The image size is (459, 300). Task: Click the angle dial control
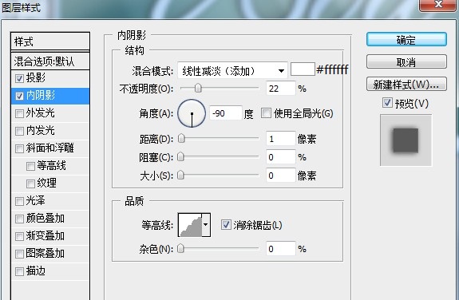(192, 113)
